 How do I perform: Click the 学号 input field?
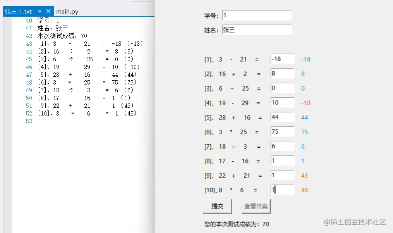(x=257, y=16)
